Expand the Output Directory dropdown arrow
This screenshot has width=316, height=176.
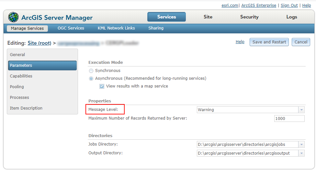tap(301, 153)
